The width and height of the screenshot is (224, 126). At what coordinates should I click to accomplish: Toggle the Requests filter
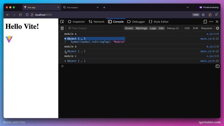(x=207, y=28)
